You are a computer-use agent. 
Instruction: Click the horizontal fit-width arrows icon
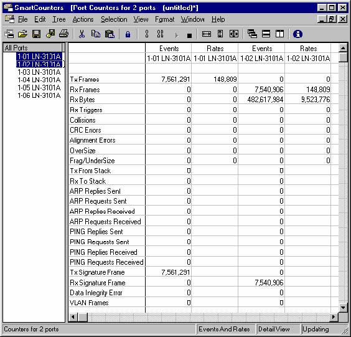point(207,34)
